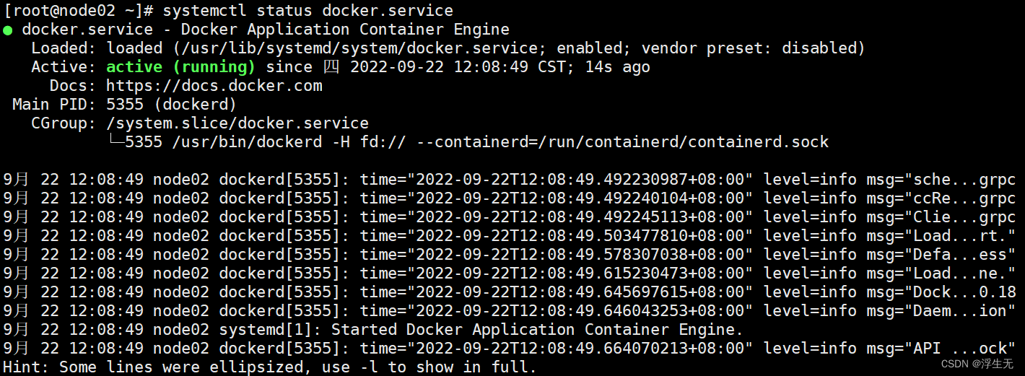Click 'Docker Application Container Engine' title line
The height and width of the screenshot is (376, 1025).
click(345, 30)
